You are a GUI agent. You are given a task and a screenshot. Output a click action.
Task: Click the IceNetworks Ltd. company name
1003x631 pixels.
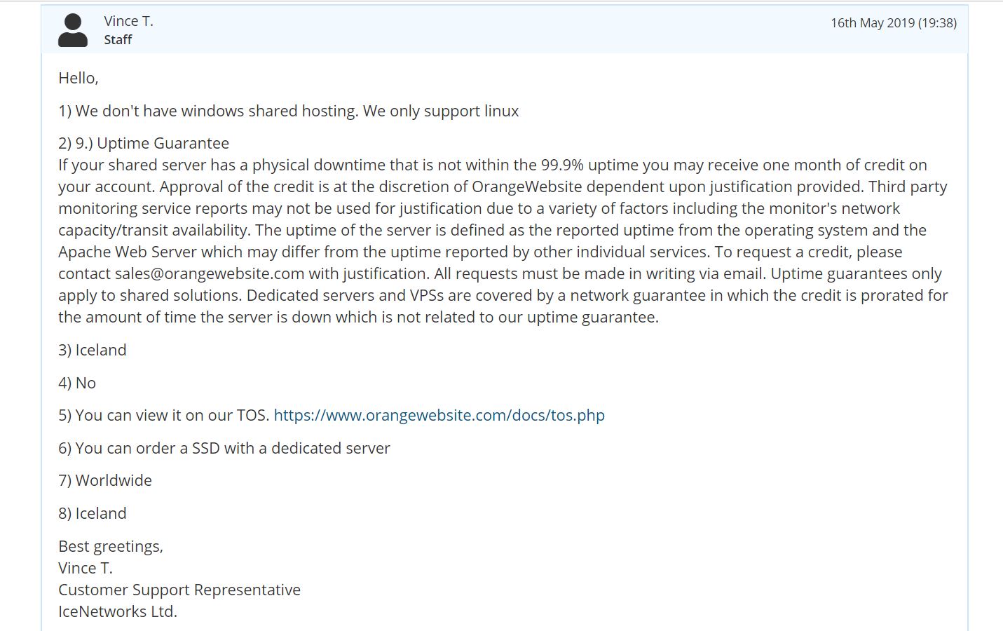(118, 611)
